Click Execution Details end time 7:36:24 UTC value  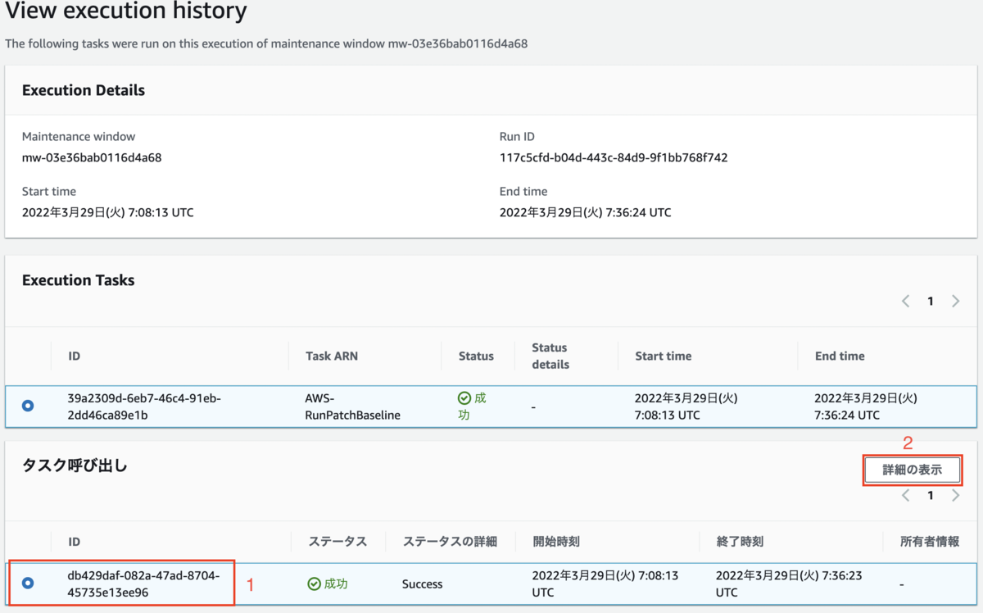click(x=585, y=212)
